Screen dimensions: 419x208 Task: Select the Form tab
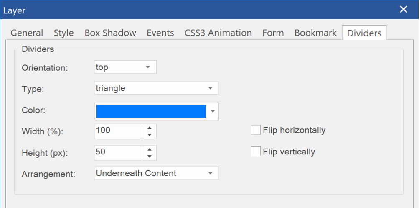pyautogui.click(x=273, y=33)
